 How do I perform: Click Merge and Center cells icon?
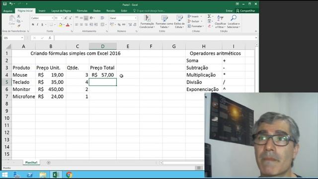click(x=102, y=24)
